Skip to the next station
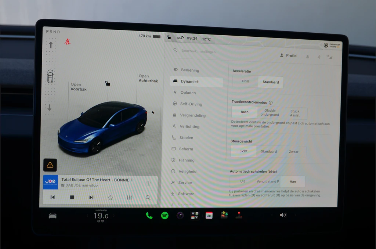Image resolution: width=376 pixels, height=249 pixels. coord(91,198)
